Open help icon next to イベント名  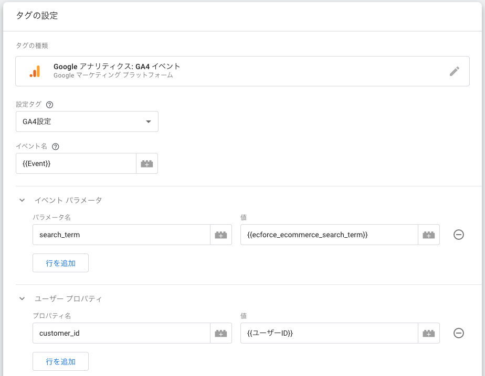coord(55,147)
